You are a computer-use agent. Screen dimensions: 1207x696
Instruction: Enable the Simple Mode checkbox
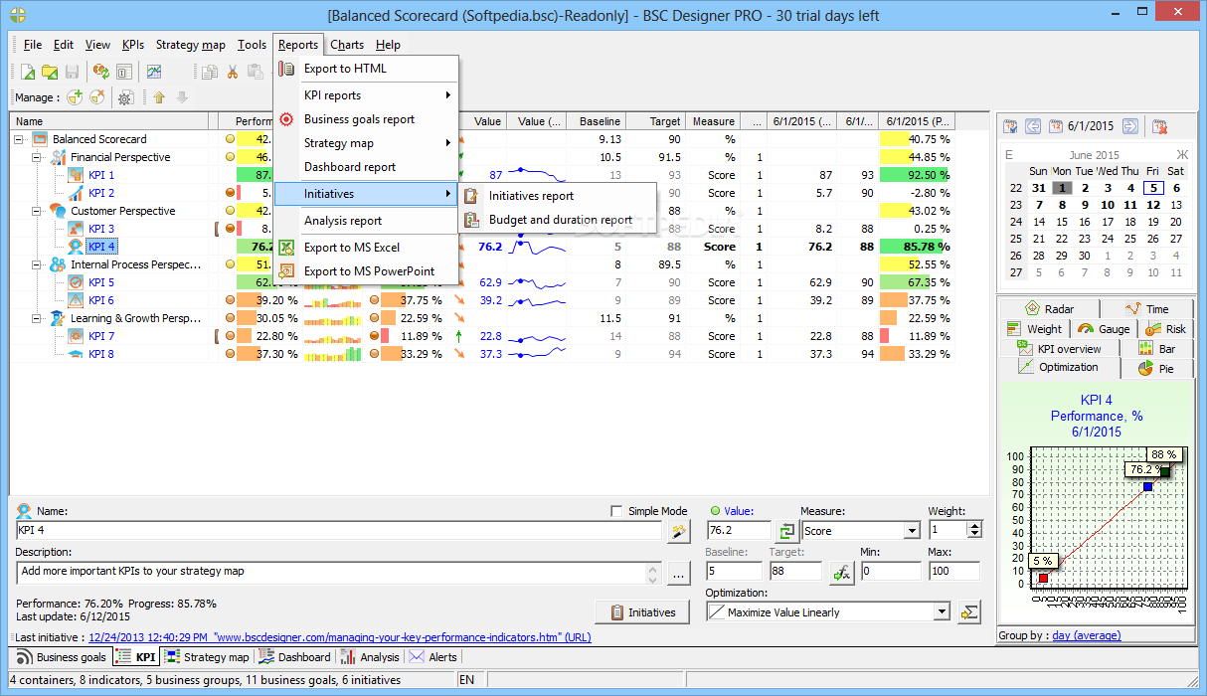(x=617, y=511)
